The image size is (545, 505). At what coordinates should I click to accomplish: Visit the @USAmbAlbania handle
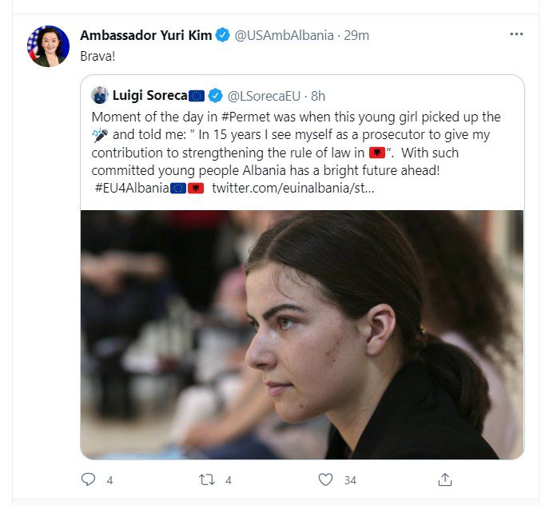click(x=284, y=35)
